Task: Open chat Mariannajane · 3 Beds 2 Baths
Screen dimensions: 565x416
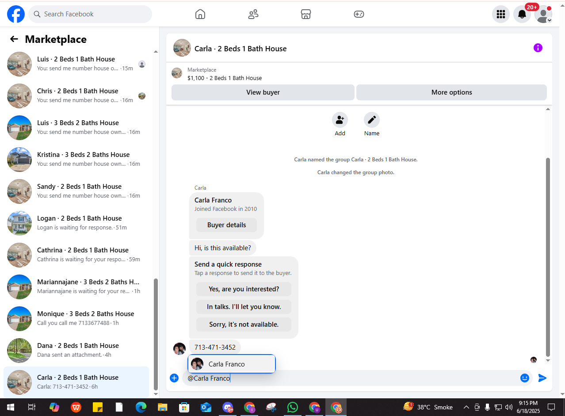Action: pyautogui.click(x=76, y=287)
